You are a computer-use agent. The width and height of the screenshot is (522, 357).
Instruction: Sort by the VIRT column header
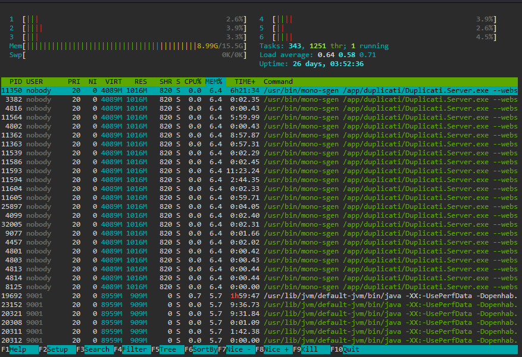pyautogui.click(x=114, y=82)
